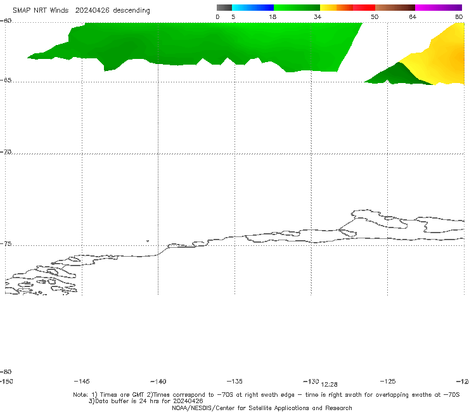This screenshot has width=469, height=412.
Task: Pick the yellow-to-red segment of the color bar
Action: point(347,8)
